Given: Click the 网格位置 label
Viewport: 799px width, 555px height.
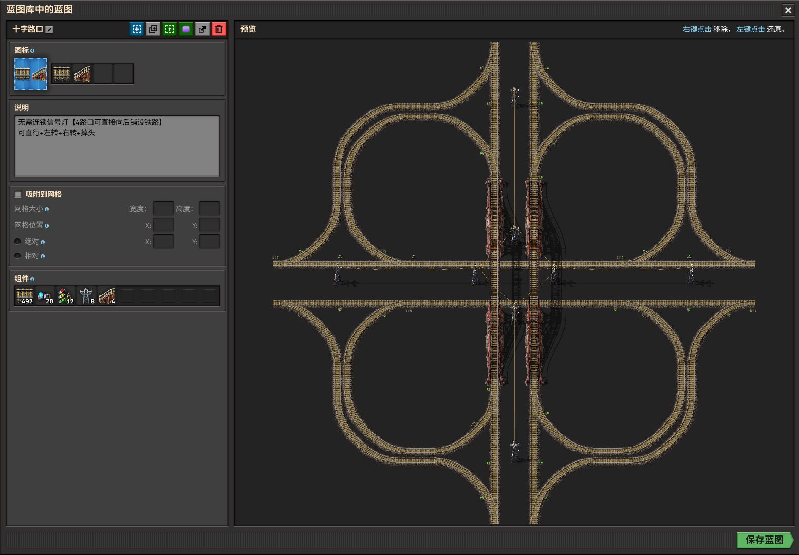Looking at the screenshot, I should (x=29, y=225).
